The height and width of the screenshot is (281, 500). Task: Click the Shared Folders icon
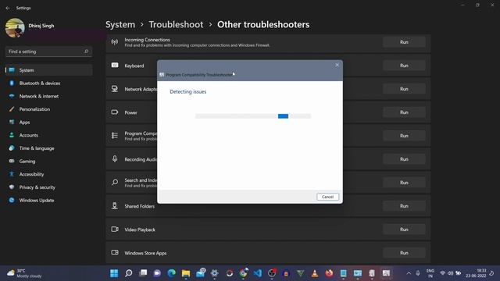[115, 205]
